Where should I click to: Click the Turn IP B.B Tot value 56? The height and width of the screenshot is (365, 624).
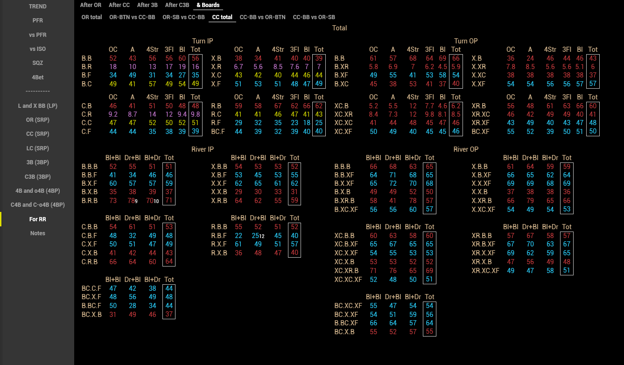point(196,58)
